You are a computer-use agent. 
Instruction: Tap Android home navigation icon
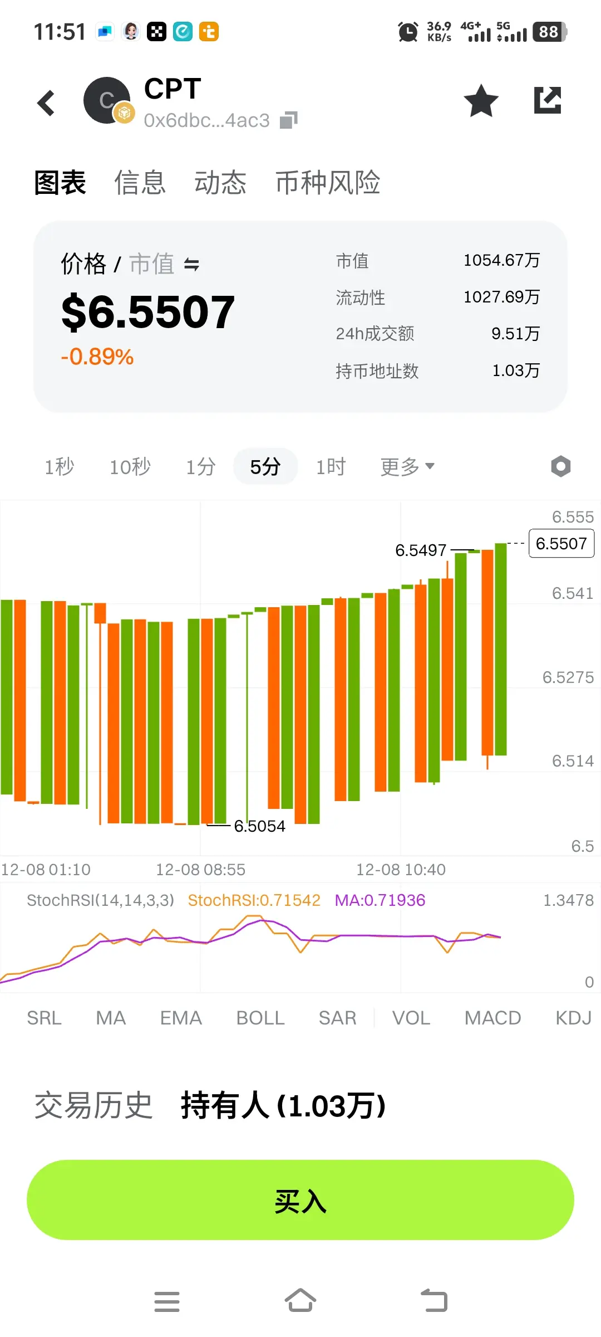[300, 1300]
